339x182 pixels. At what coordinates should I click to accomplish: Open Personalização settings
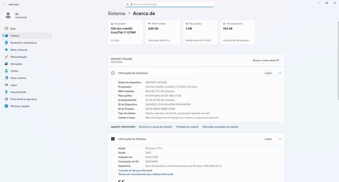click(27, 57)
